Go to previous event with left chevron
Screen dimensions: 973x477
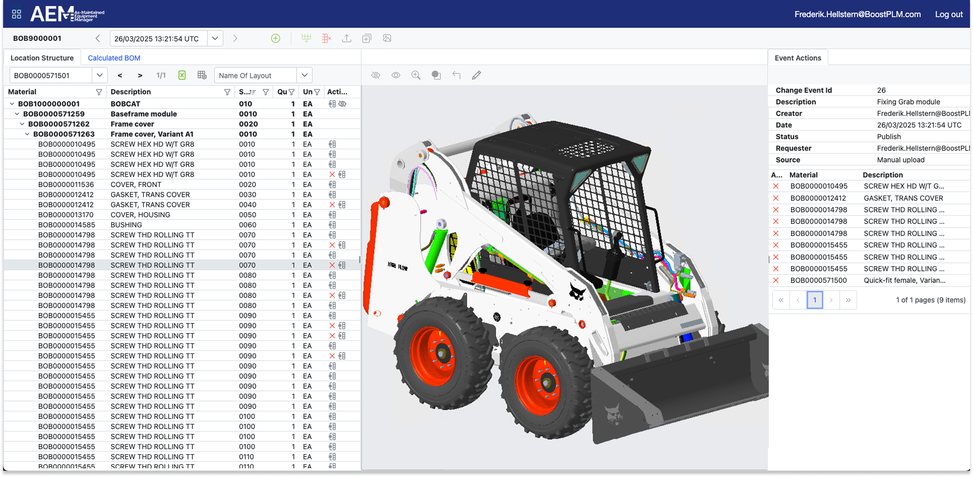[98, 39]
